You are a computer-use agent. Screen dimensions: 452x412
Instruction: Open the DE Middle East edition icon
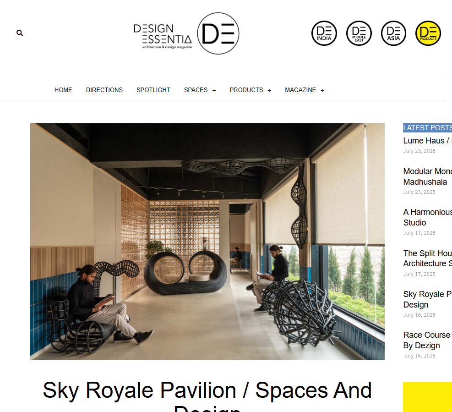pos(359,33)
